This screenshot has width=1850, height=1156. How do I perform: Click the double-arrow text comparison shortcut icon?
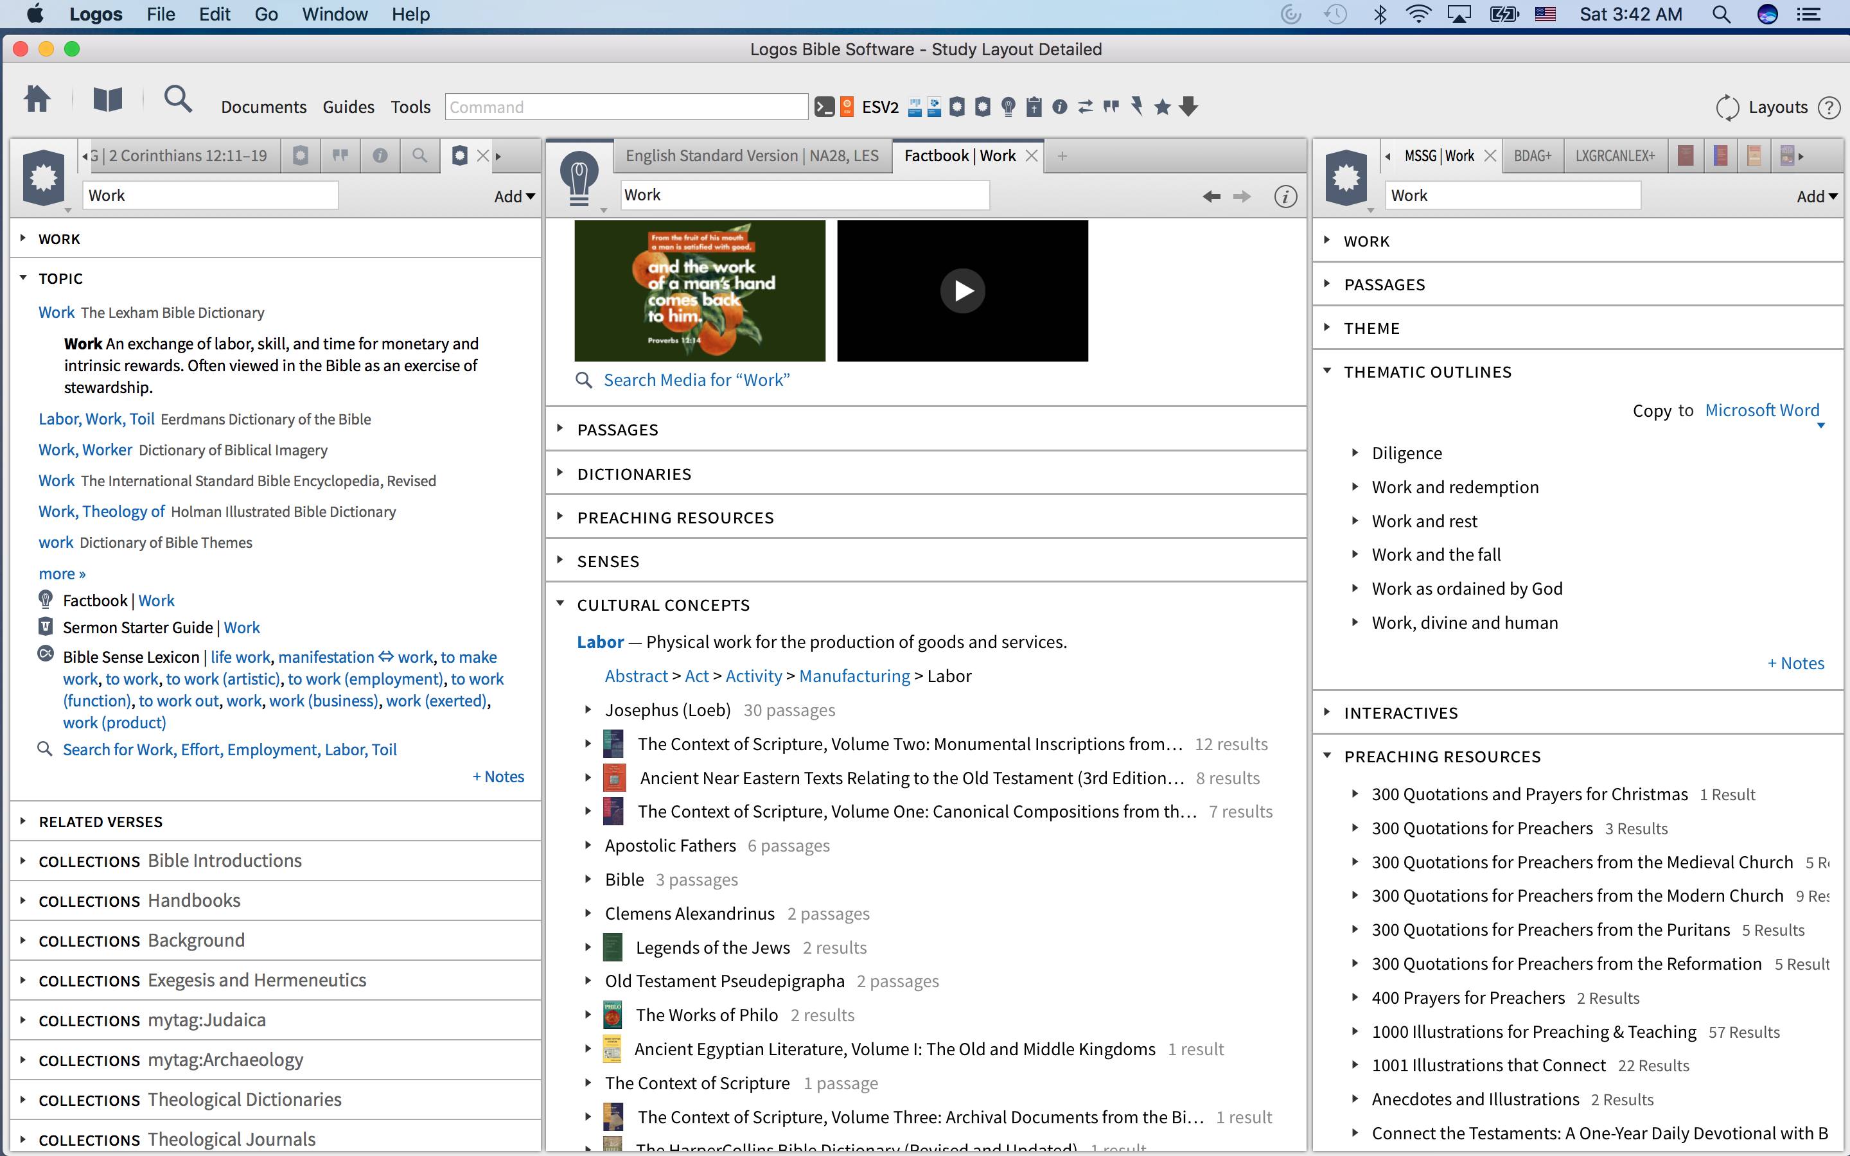tap(1085, 107)
